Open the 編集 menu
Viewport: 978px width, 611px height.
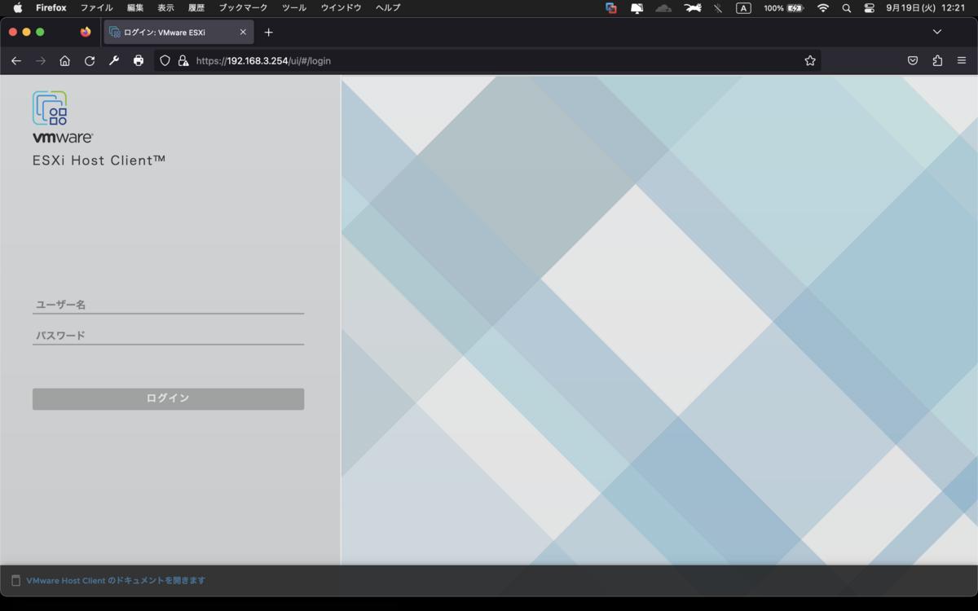(x=135, y=8)
